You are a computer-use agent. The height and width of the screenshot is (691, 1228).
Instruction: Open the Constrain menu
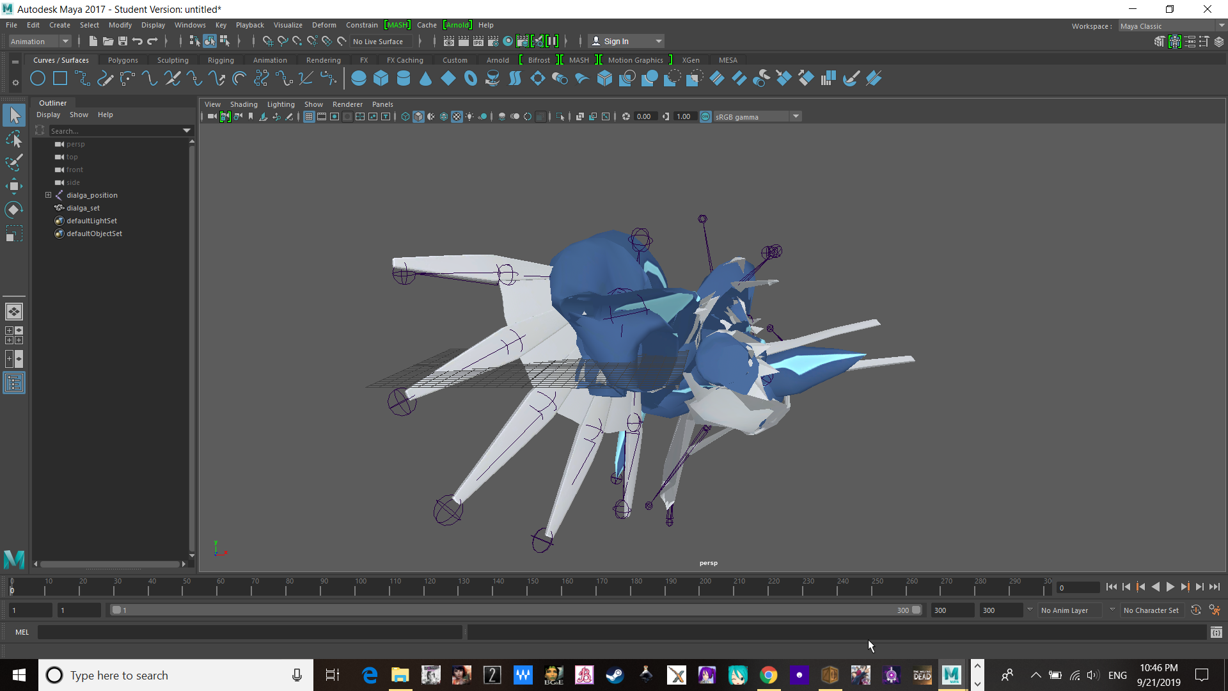click(x=361, y=25)
